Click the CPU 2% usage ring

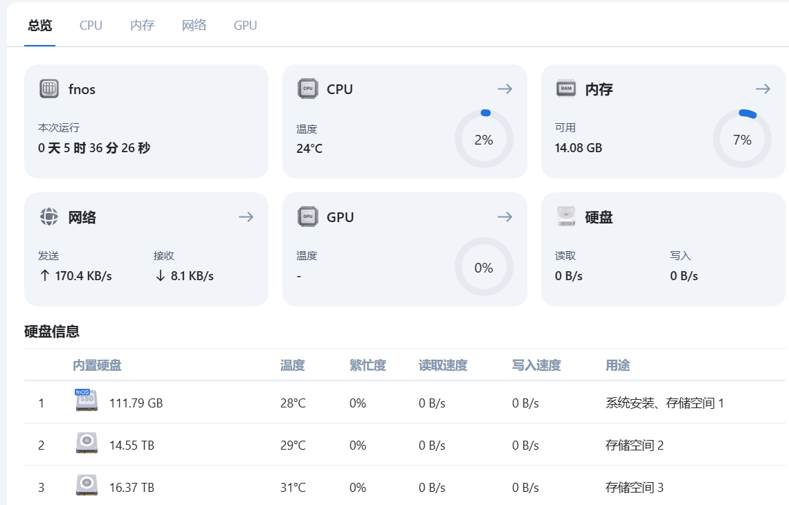click(484, 138)
